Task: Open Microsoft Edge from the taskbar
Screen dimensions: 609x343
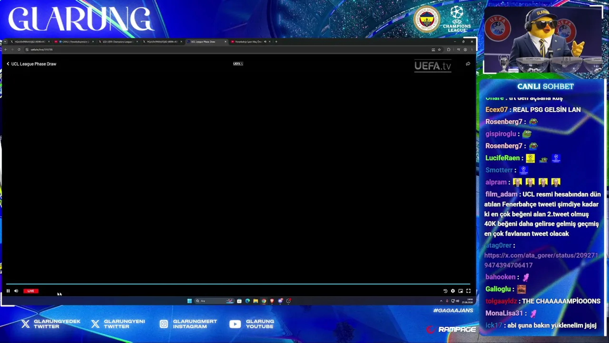Action: tap(247, 301)
